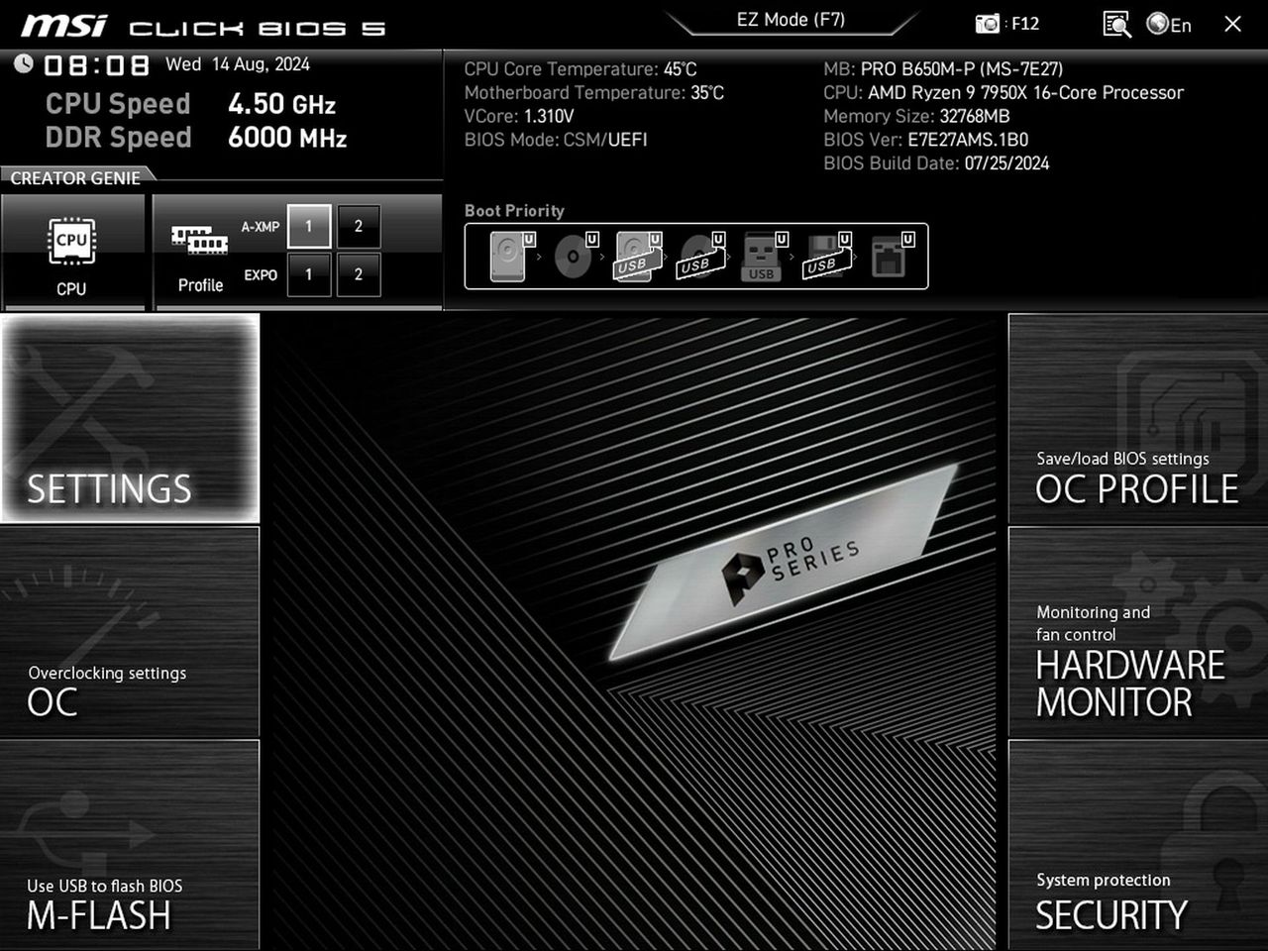The height and width of the screenshot is (951, 1268).
Task: Click the BIOS Ver E7E27AMS.1B0 text
Action: 926,140
